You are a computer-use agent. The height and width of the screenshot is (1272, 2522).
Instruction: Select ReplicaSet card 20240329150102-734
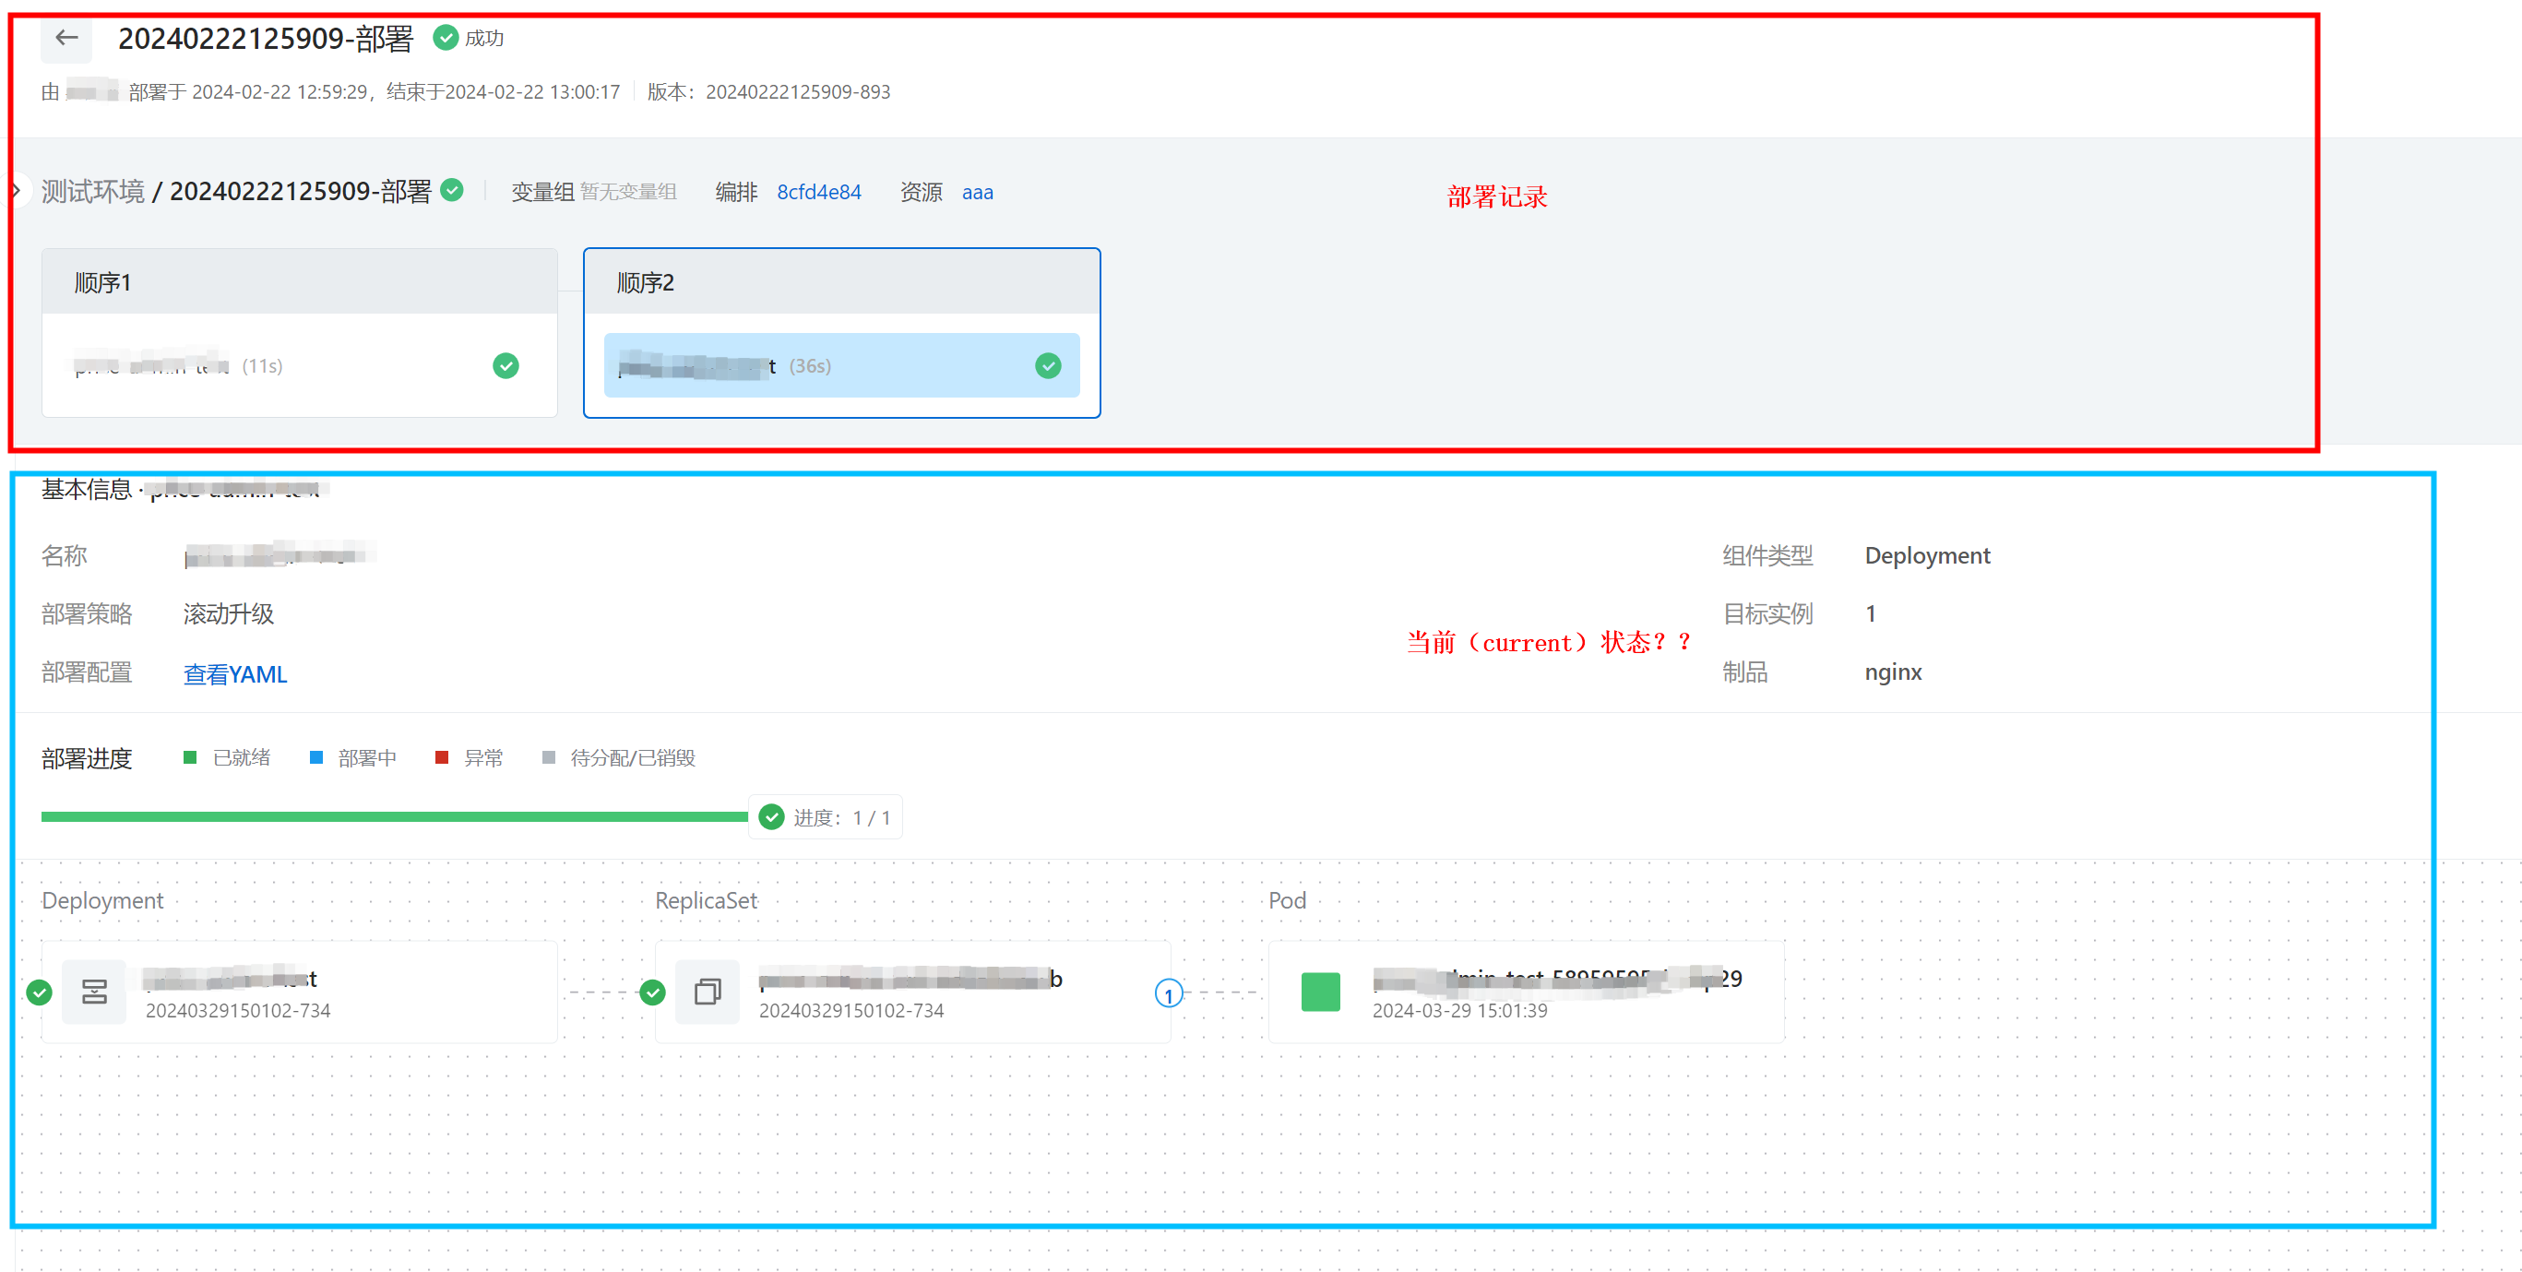912,992
